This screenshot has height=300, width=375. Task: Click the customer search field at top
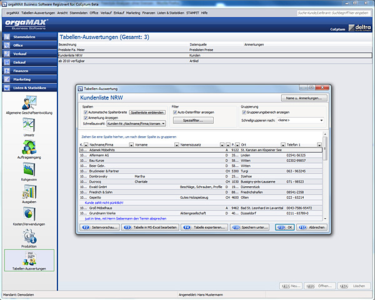(333, 13)
